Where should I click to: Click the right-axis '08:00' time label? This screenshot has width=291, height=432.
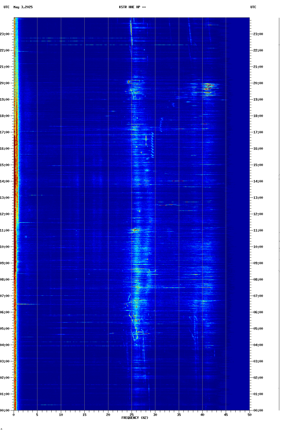pos(258,280)
